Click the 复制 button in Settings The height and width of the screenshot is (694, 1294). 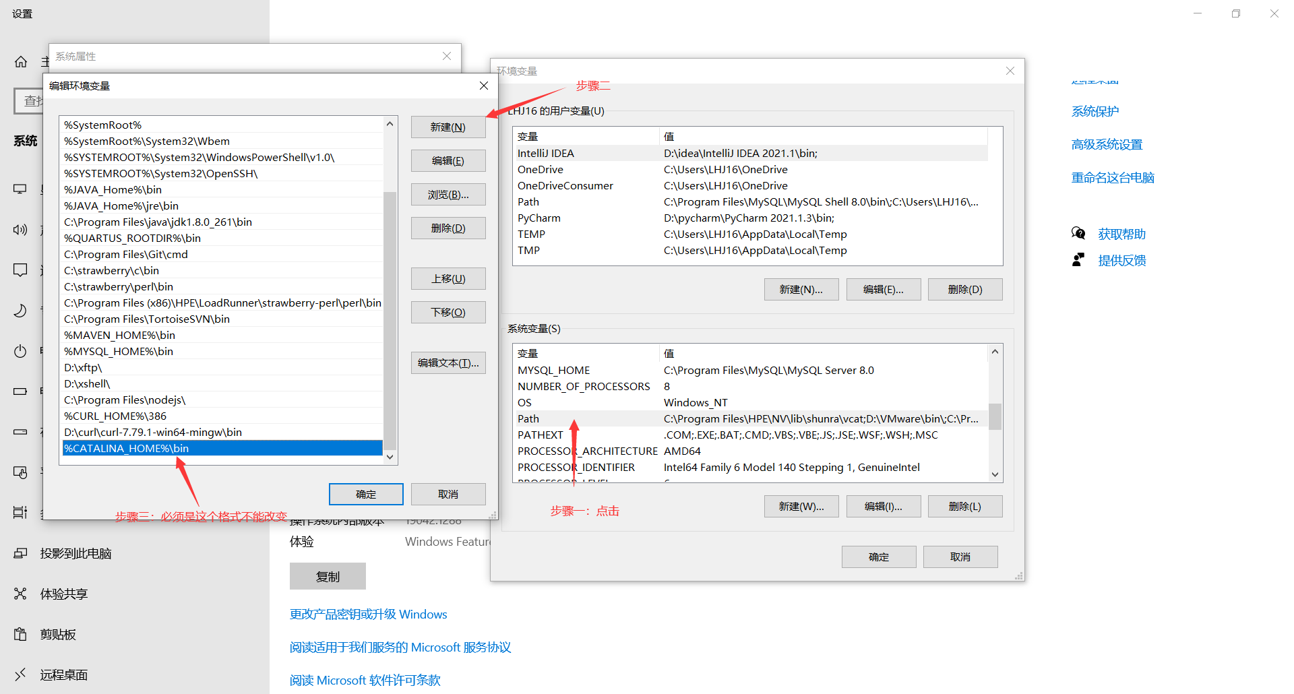point(328,577)
